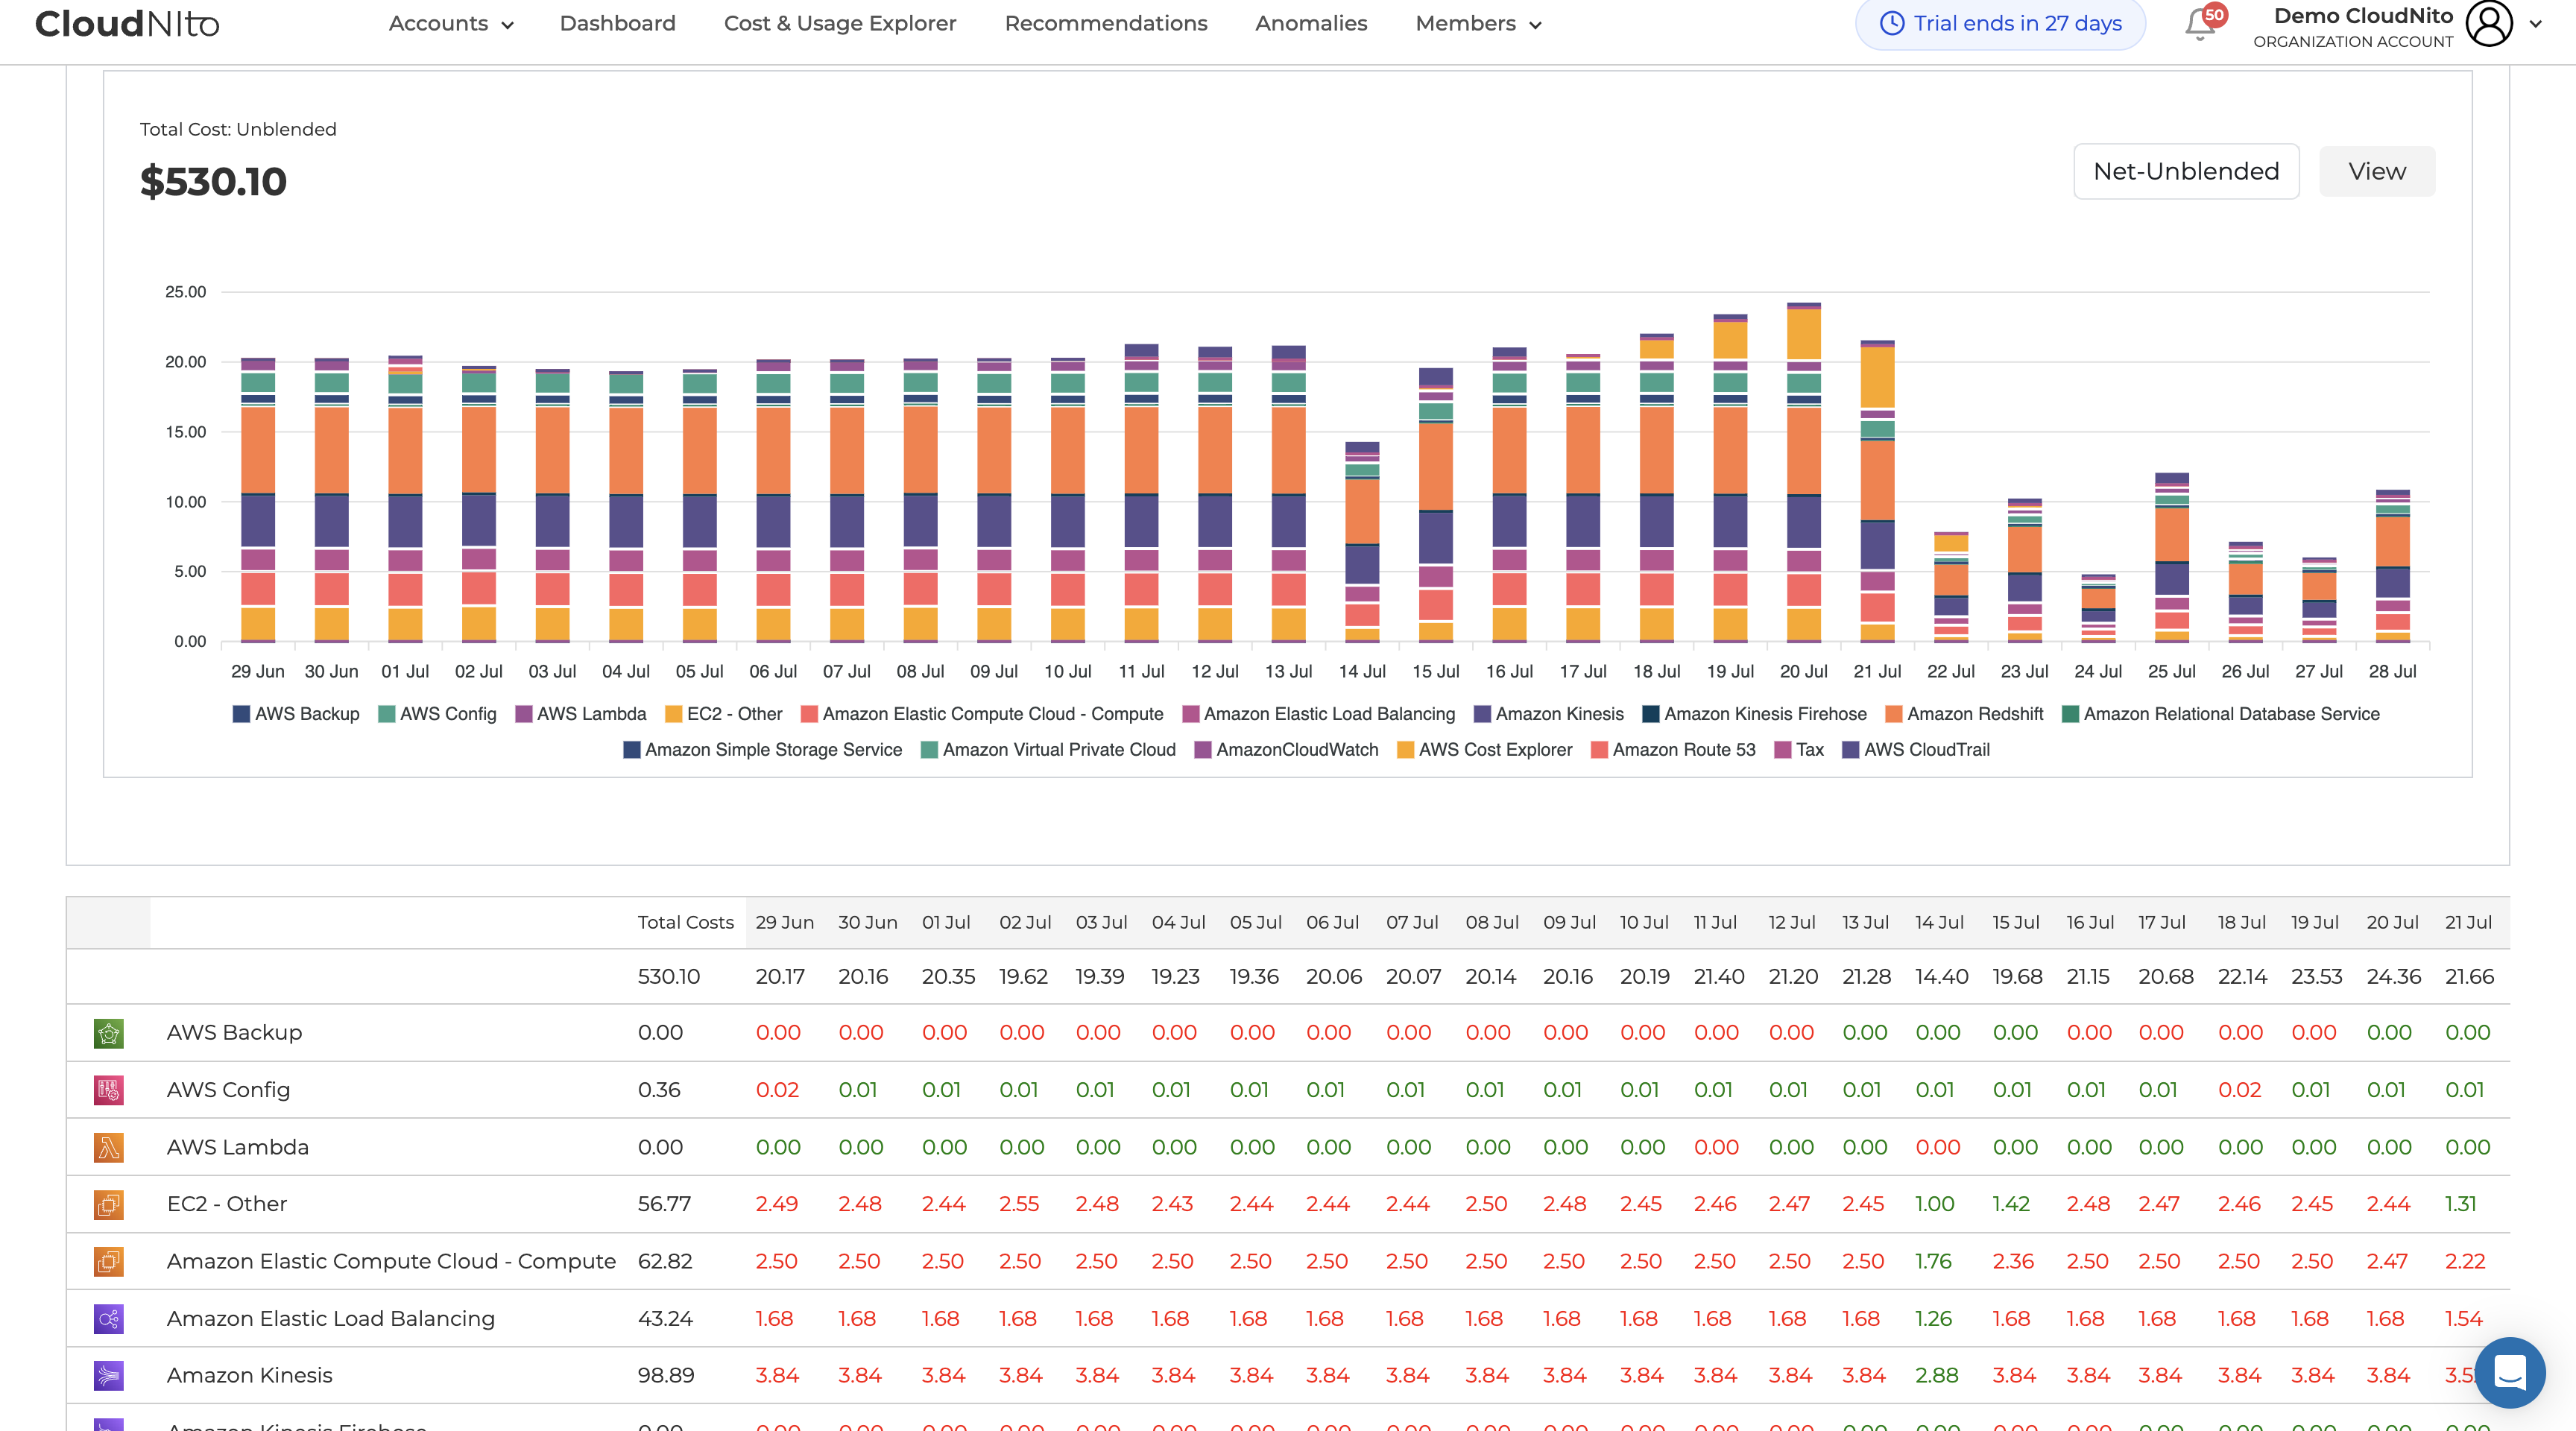Click the Amazon Kinesis service icon
2576x1431 pixels.
[109, 1376]
